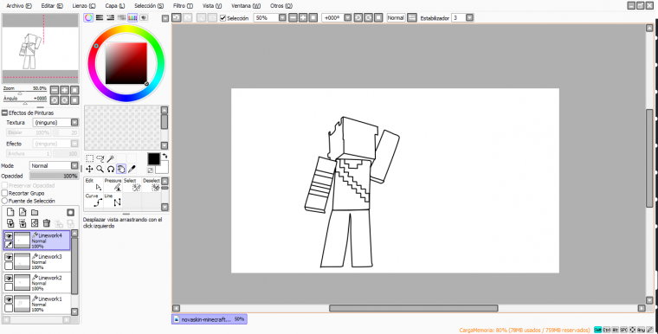The width and height of the screenshot is (658, 334).
Task: Select the Zoom magnifier tool
Action: tap(100, 169)
